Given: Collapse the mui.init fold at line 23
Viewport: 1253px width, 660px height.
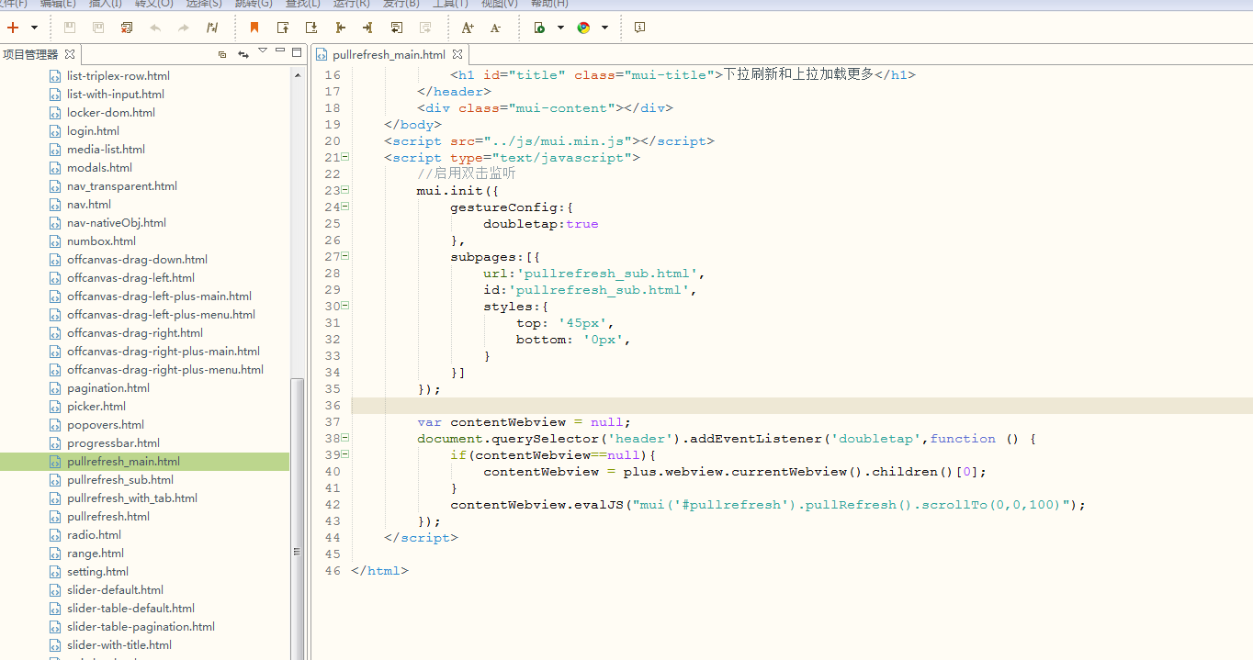Looking at the screenshot, I should 345,190.
